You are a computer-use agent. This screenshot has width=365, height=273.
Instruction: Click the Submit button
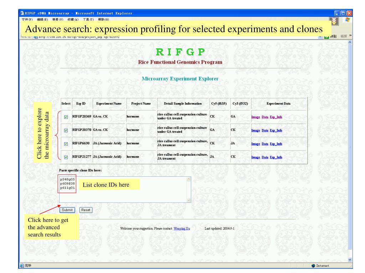click(x=67, y=210)
